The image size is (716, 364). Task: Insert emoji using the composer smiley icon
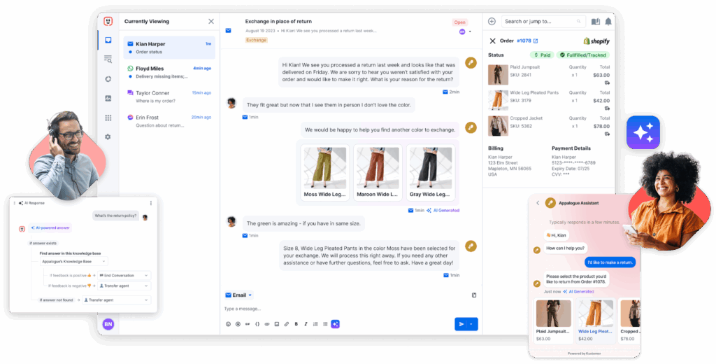coord(229,324)
